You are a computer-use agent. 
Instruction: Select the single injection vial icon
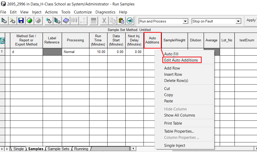click(x=4, y=21)
